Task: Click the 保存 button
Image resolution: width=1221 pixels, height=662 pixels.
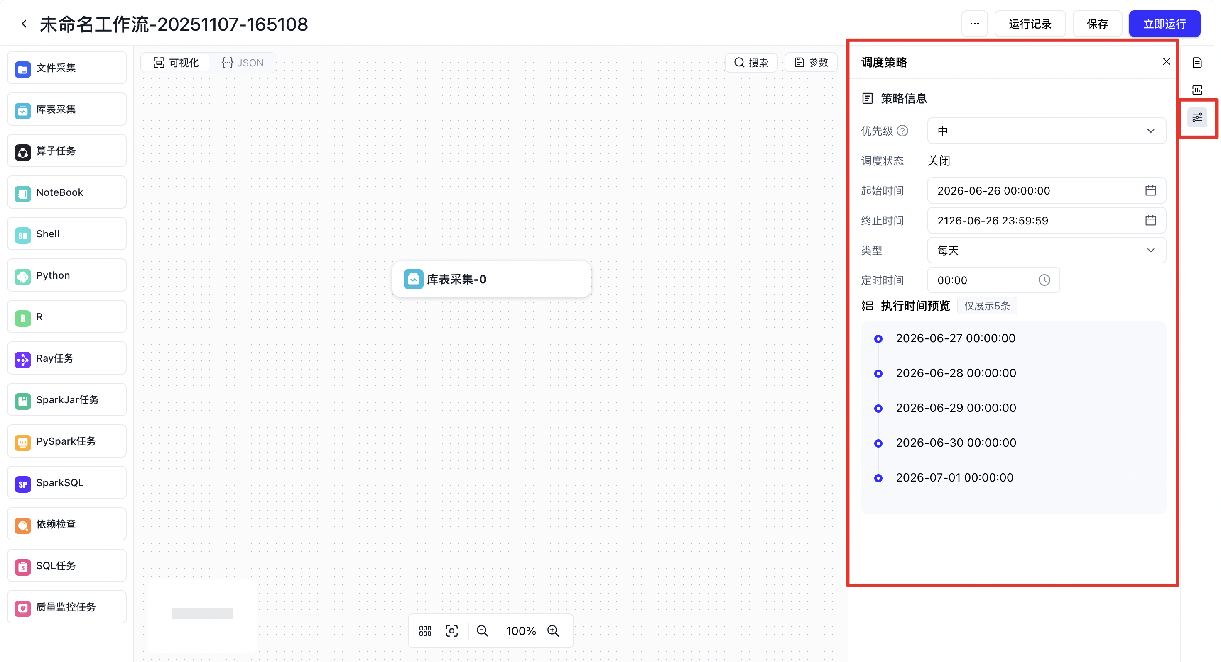Action: (x=1097, y=24)
